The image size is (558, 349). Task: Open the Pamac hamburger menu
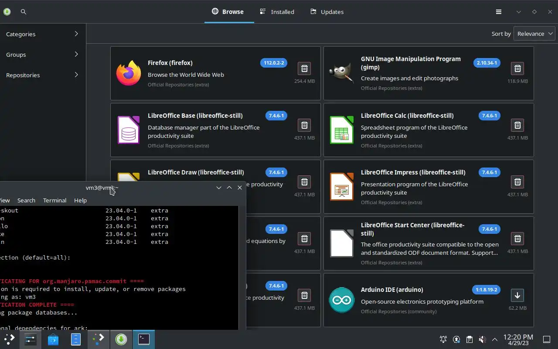(x=499, y=12)
